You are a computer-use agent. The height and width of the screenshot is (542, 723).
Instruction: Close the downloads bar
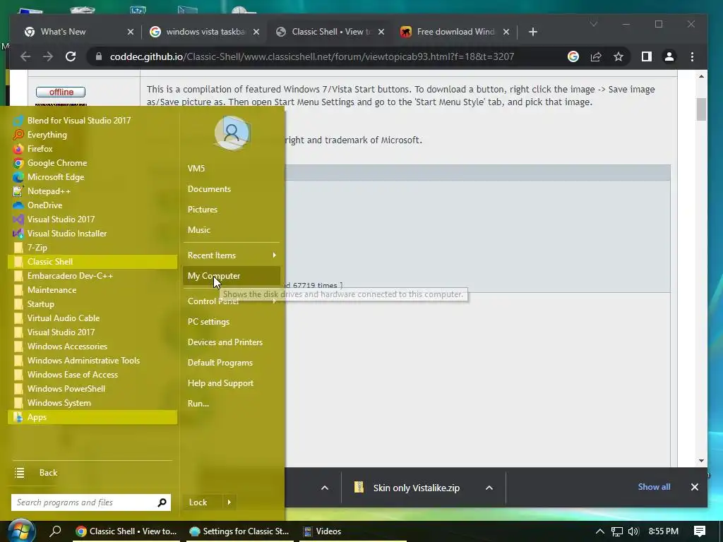click(x=695, y=487)
